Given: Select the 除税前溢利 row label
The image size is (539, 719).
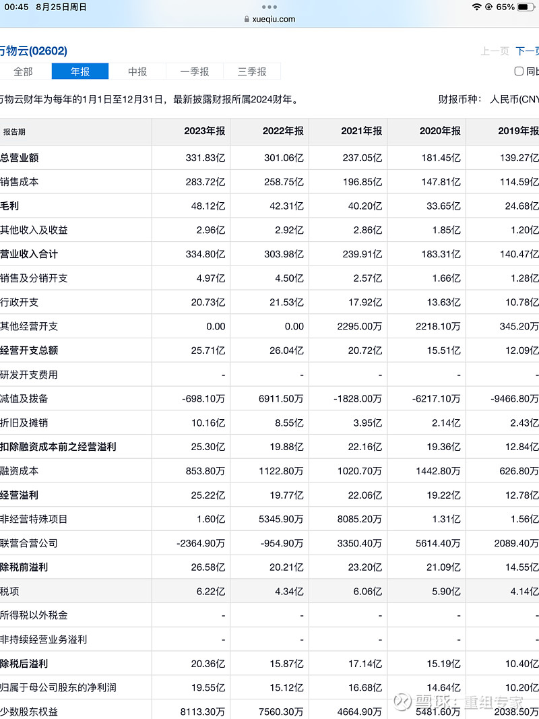Looking at the screenshot, I should point(24,567).
